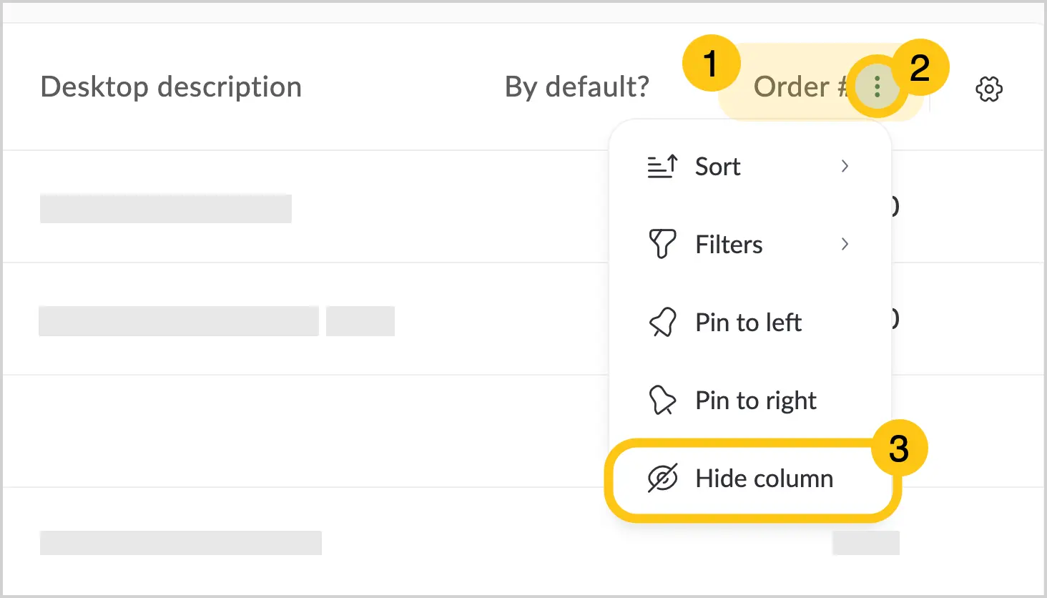
Task: Expand the Filters submenu chevron
Action: (x=845, y=244)
